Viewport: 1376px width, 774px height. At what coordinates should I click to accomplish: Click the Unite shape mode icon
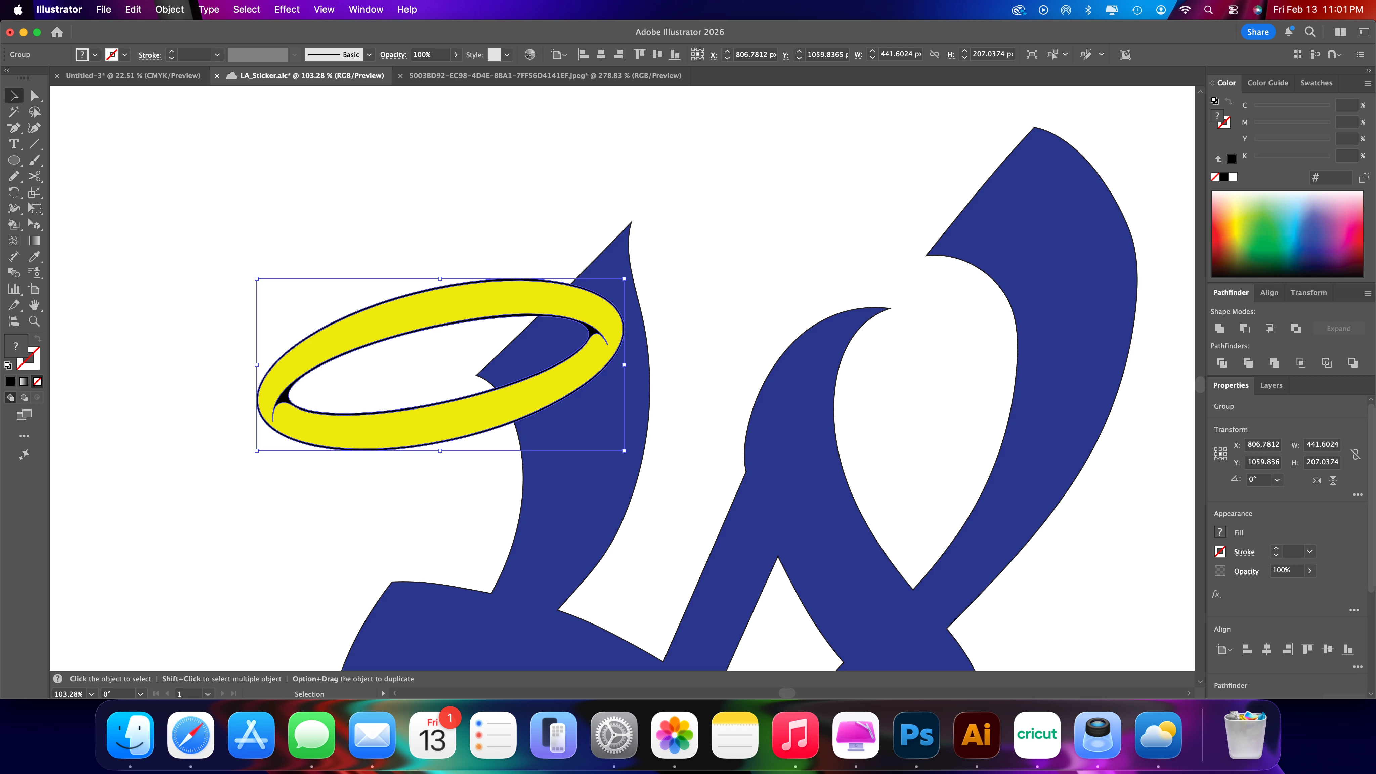[x=1219, y=329]
